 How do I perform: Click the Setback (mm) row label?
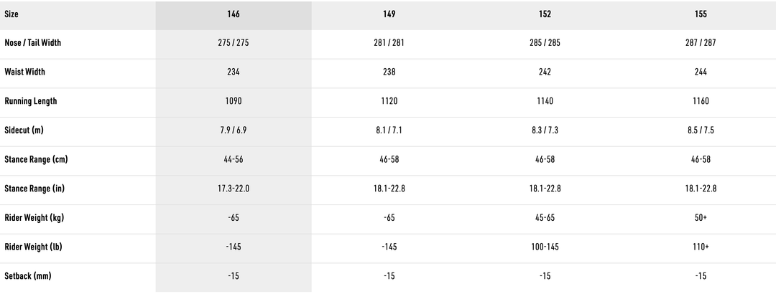pyautogui.click(x=28, y=276)
